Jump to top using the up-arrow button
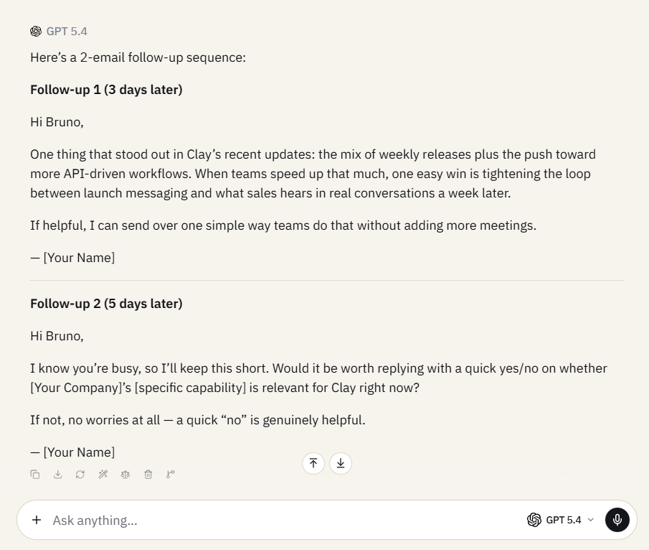Viewport: 649px width, 550px height. click(313, 463)
